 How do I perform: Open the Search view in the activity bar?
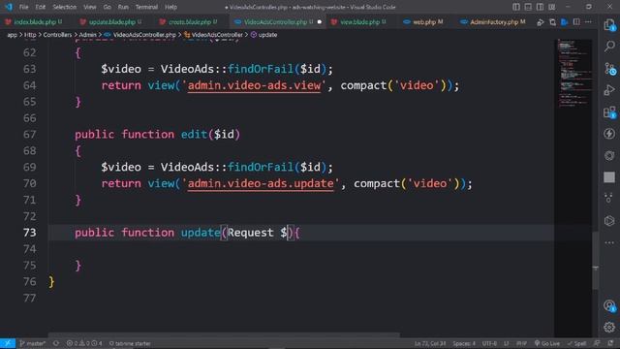pyautogui.click(x=609, y=47)
